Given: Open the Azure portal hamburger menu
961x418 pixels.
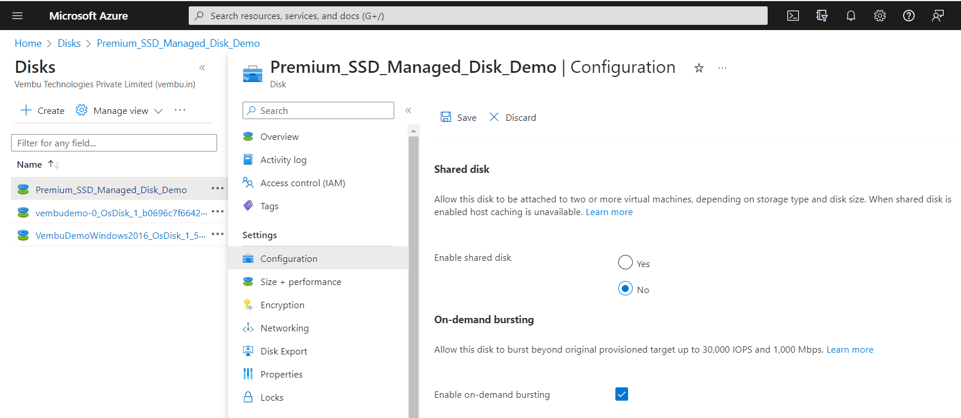Looking at the screenshot, I should point(17,16).
